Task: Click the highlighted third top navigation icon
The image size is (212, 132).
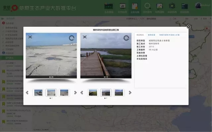Action: (x=134, y=7)
